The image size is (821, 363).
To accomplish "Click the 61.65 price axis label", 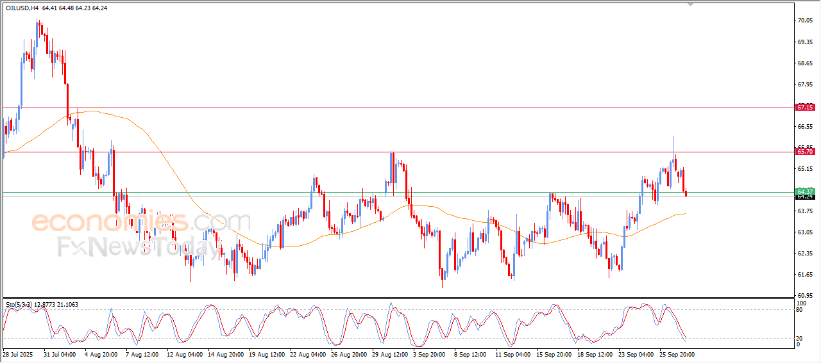I will coord(805,274).
